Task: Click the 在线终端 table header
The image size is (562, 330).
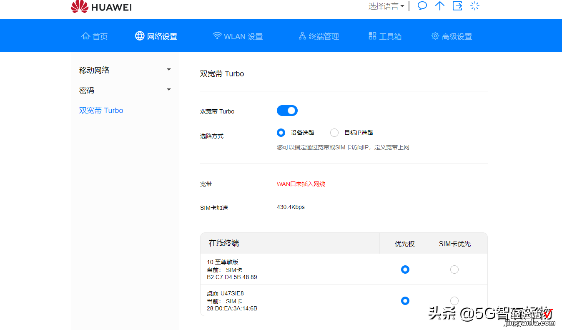Action: coord(224,243)
